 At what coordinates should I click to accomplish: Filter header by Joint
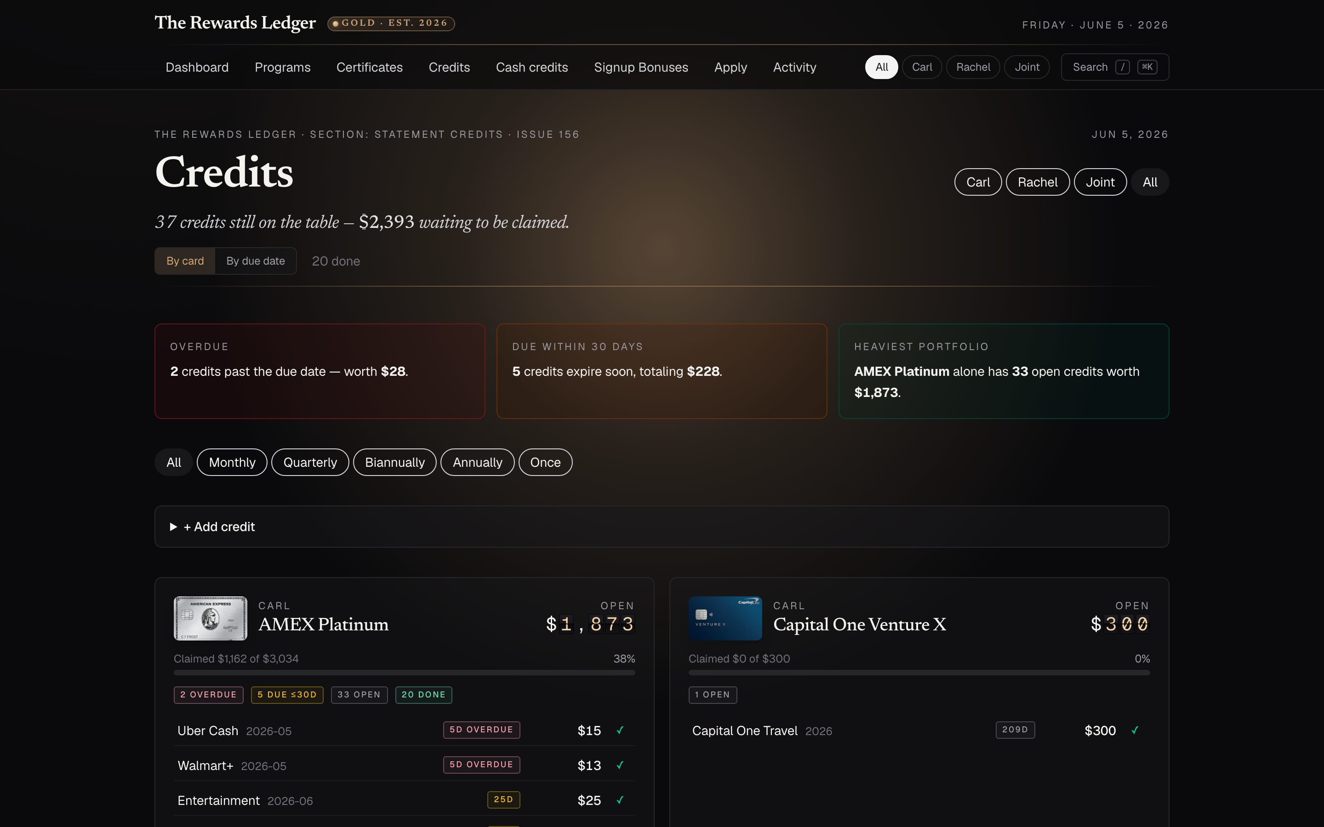[1027, 67]
